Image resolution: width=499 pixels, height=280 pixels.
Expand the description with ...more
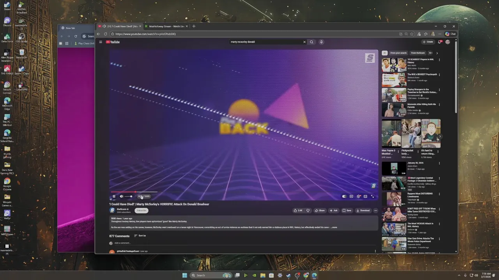[334, 227]
